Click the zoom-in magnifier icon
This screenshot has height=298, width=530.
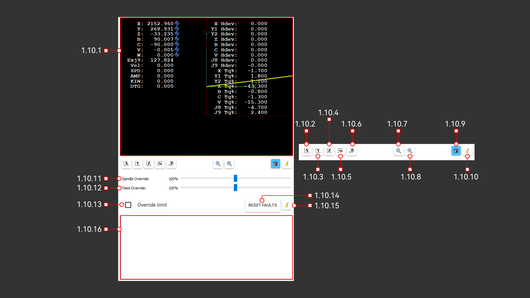point(218,164)
